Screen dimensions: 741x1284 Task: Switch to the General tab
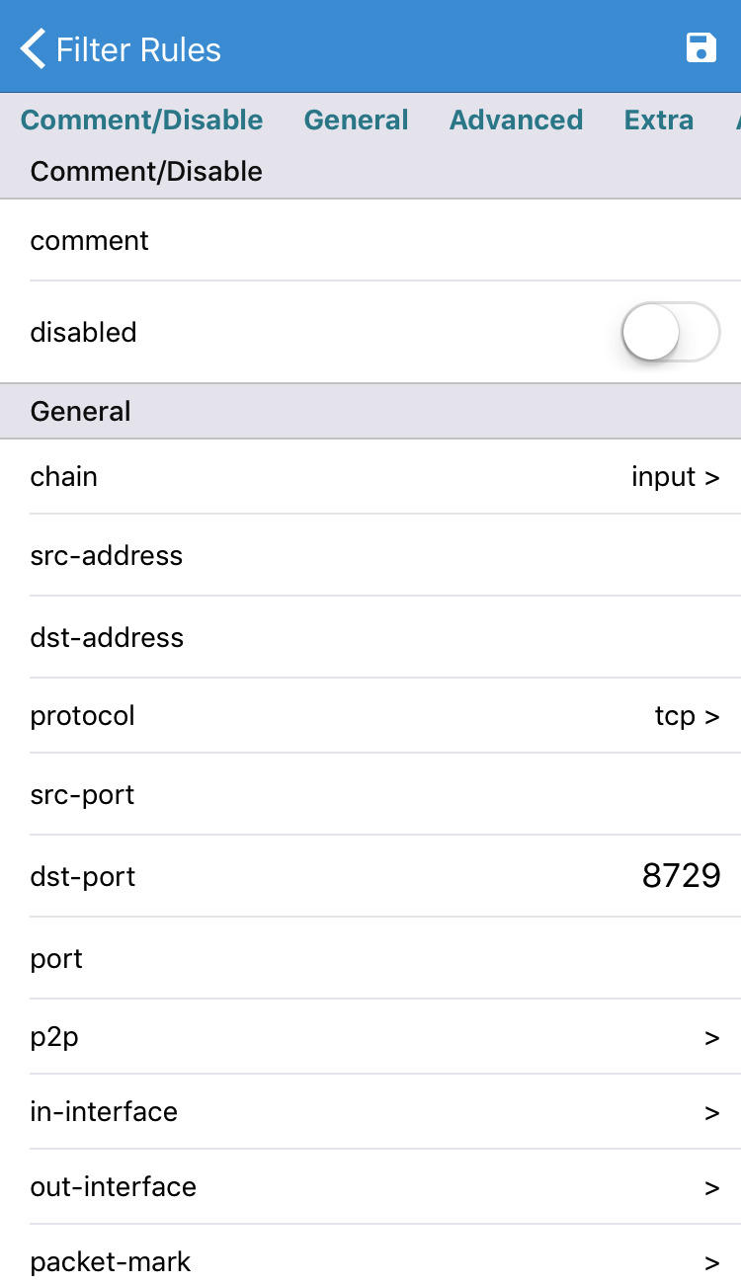(x=356, y=120)
